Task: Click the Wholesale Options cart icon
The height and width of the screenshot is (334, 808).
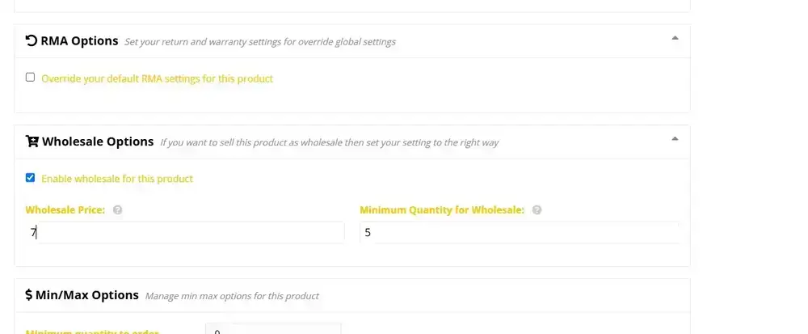Action: [32, 142]
